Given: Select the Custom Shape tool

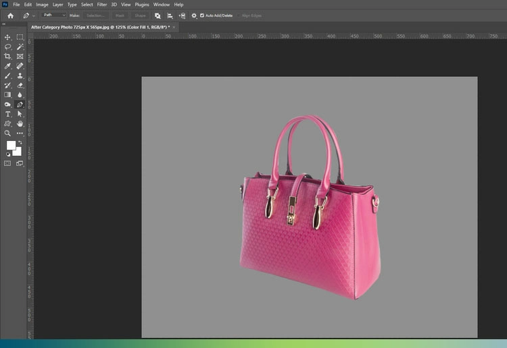Looking at the screenshot, I should [x=7, y=124].
